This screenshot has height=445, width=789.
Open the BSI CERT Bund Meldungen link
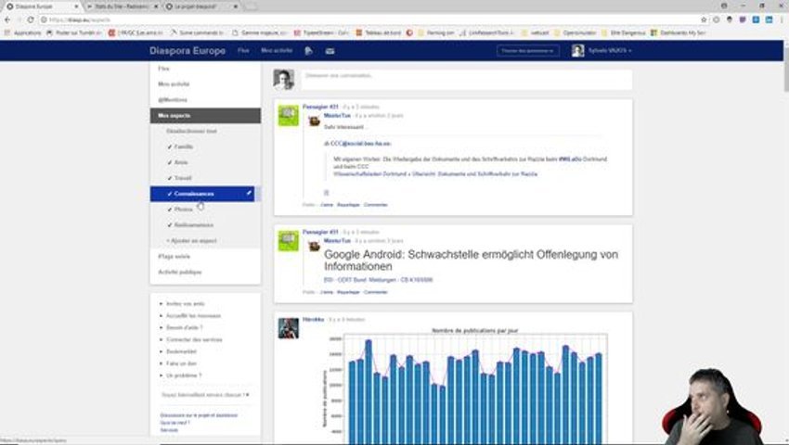click(378, 280)
